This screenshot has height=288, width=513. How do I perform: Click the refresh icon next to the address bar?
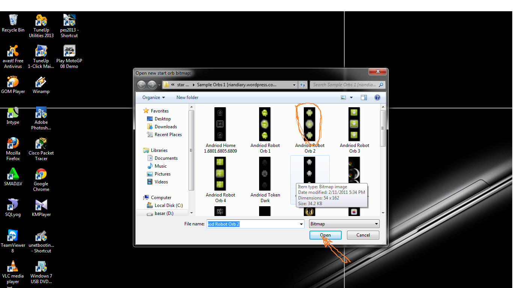click(303, 85)
